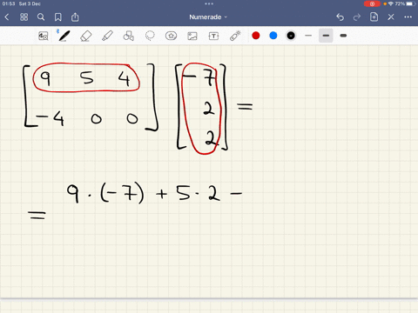
Task: Bookmark this page
Action: (58, 17)
